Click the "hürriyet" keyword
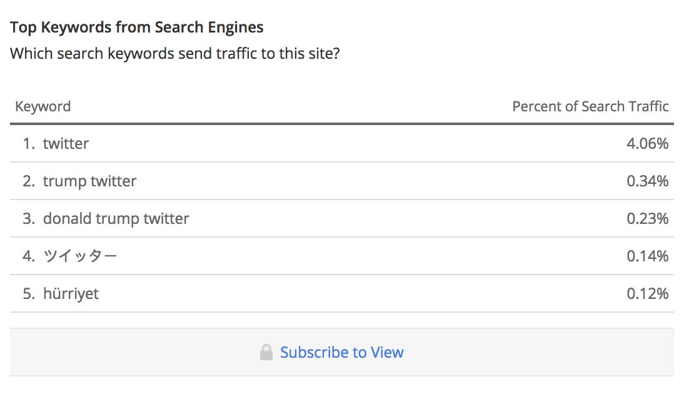 [71, 294]
